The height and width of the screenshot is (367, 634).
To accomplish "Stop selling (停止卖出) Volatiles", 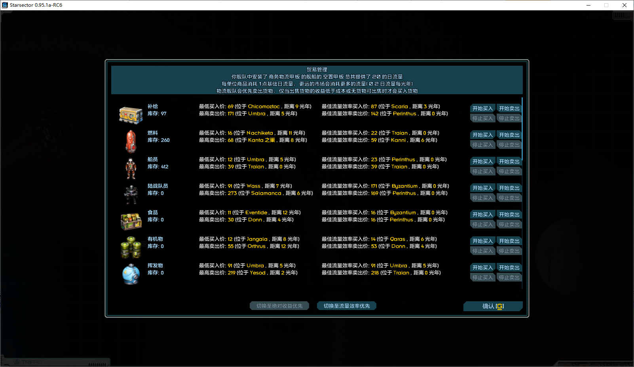I will (509, 278).
